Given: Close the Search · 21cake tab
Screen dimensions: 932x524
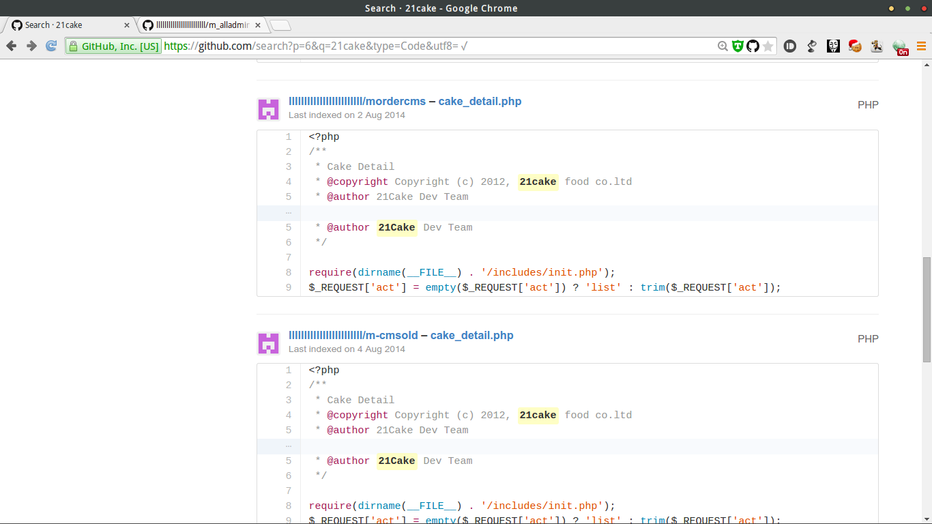Looking at the screenshot, I should pos(126,25).
